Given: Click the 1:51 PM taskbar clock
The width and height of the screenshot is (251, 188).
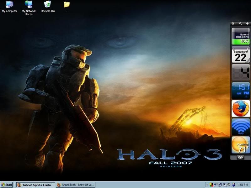Looking at the screenshot, I should 243,185.
